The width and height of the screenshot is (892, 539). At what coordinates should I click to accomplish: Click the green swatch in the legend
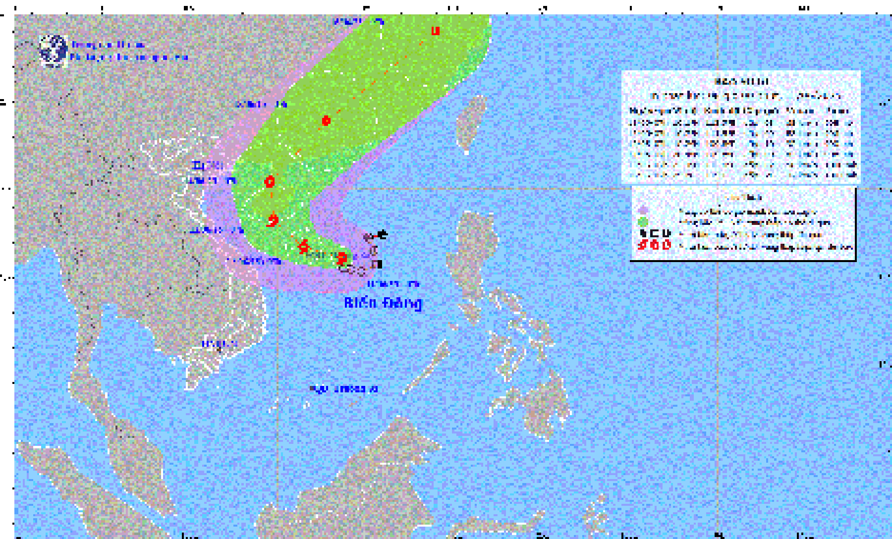click(x=643, y=222)
